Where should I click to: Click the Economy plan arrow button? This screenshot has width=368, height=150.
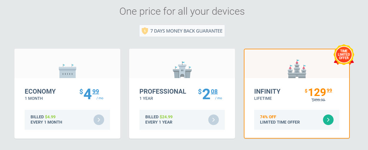click(x=99, y=120)
